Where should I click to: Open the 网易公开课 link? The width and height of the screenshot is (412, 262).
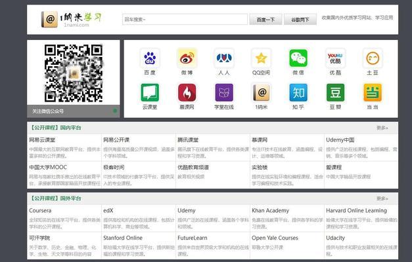point(116,140)
